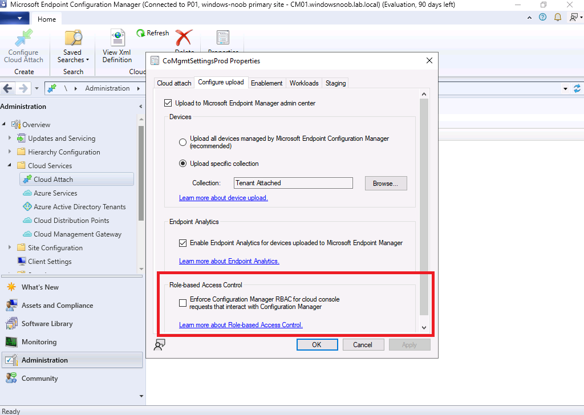
Task: Collapse the ribbon with the up caret
Action: click(x=529, y=18)
